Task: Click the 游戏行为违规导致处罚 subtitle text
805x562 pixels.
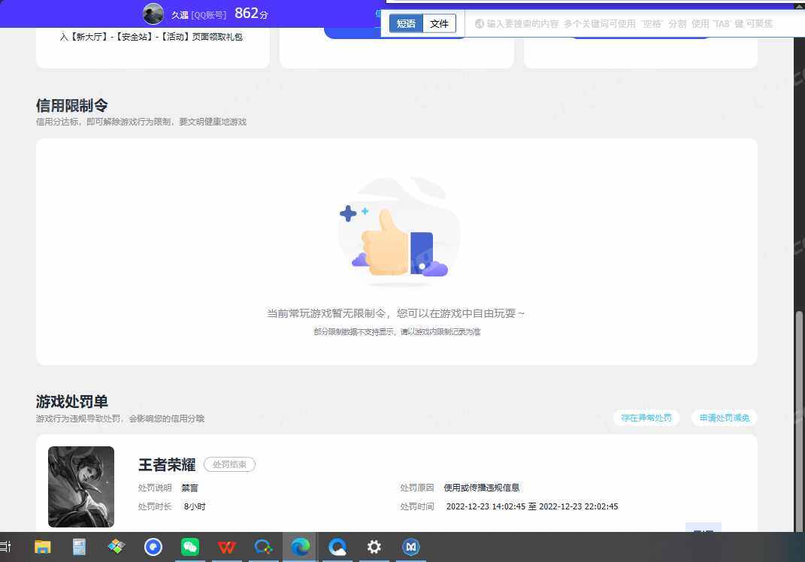Action: [x=120, y=418]
